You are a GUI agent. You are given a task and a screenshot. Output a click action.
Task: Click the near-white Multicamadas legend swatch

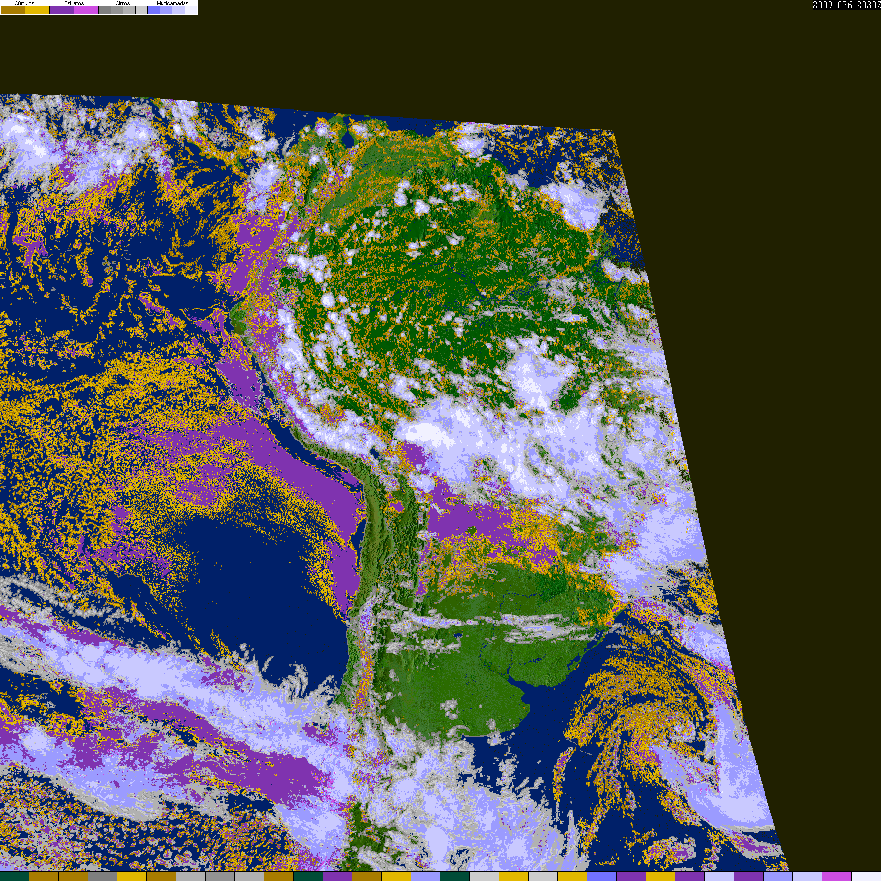191,10
